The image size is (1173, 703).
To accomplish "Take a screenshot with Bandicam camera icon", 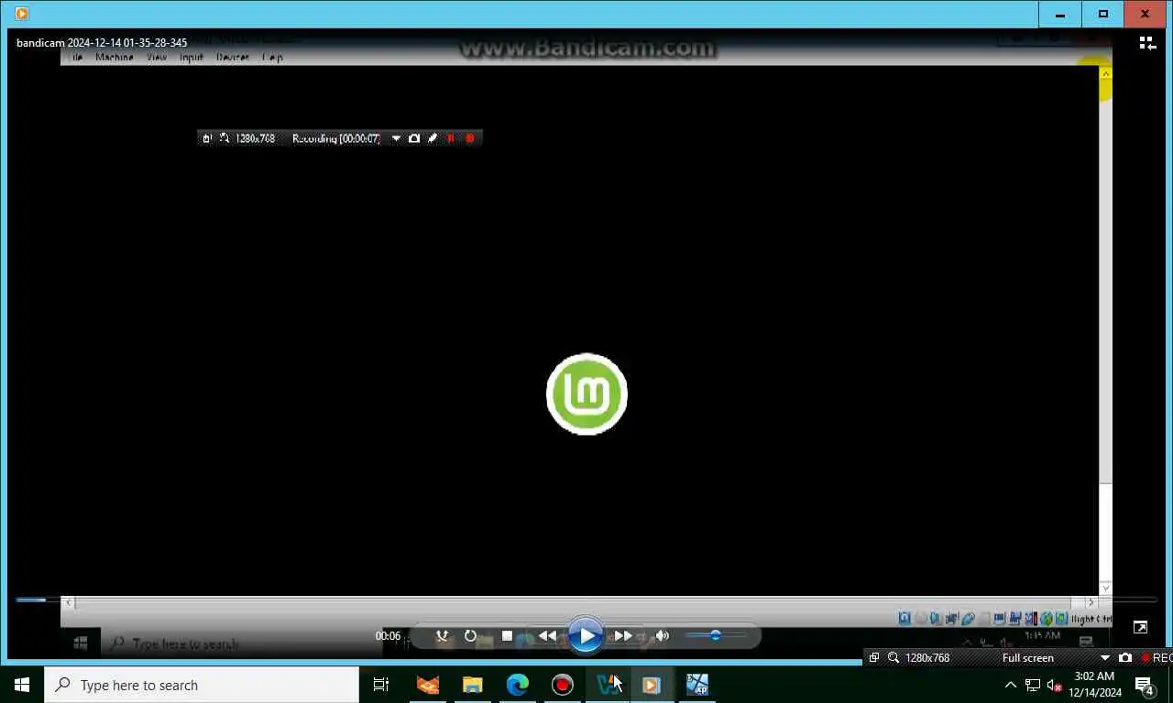I will [x=1125, y=658].
